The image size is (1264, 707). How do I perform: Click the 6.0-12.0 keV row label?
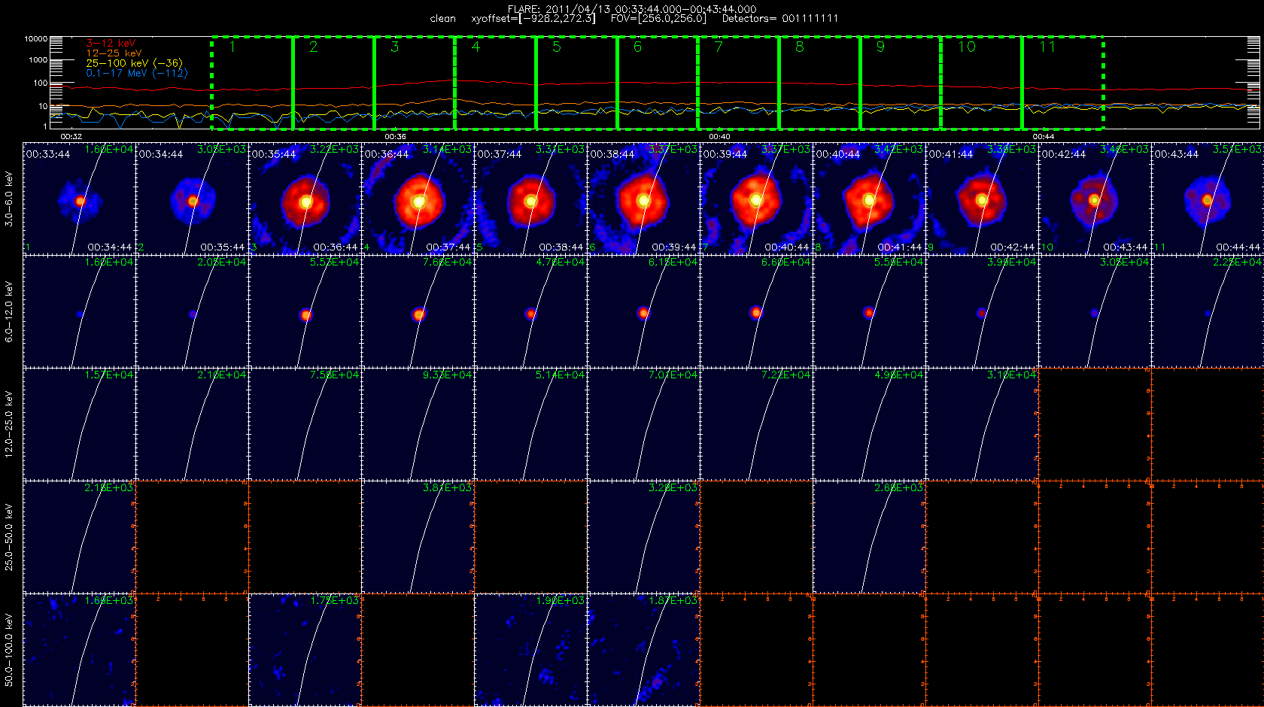click(x=9, y=312)
